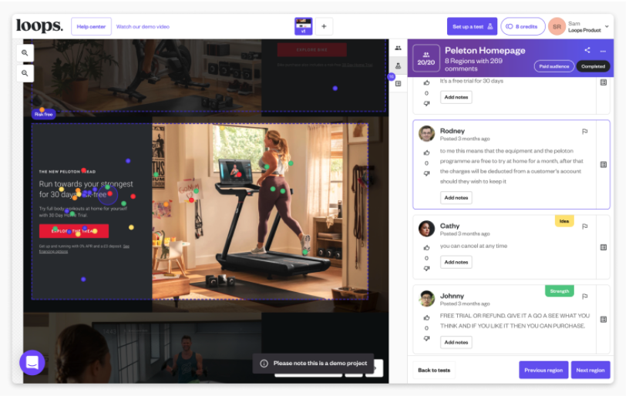Flag Cathy's comment
Image resolution: width=629 pixels, height=399 pixels.
[x=585, y=226]
